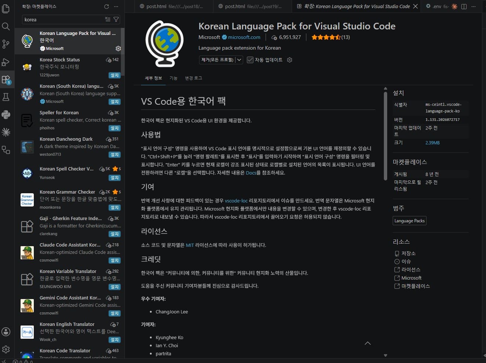Open editor more actions ellipsis

tap(474, 7)
